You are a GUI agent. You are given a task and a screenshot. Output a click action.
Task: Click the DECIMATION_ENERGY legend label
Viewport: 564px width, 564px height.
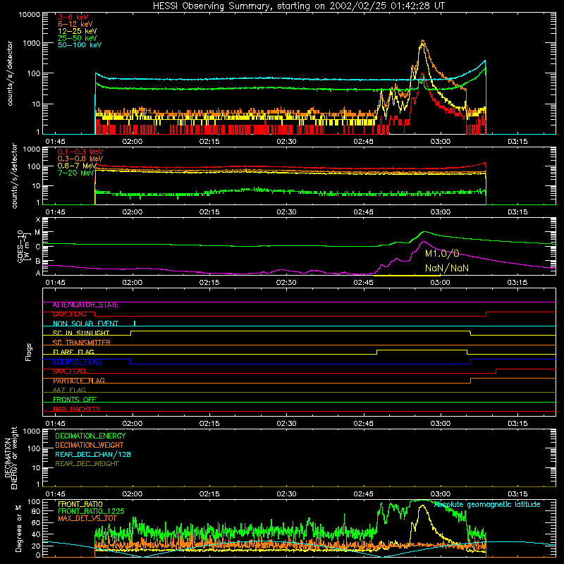pyautogui.click(x=90, y=436)
